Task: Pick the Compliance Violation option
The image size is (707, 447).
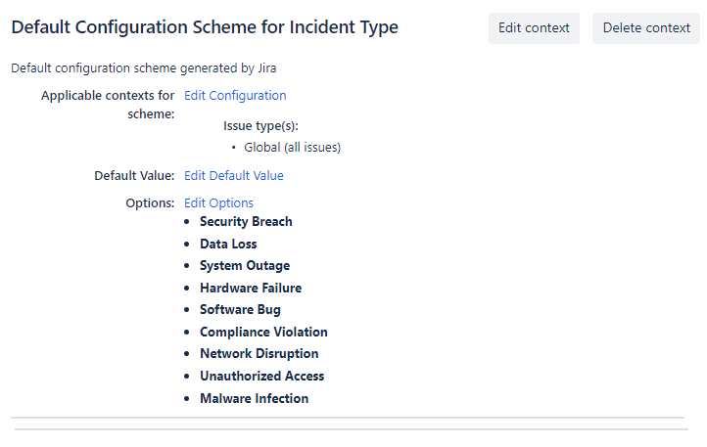Action: (x=263, y=333)
